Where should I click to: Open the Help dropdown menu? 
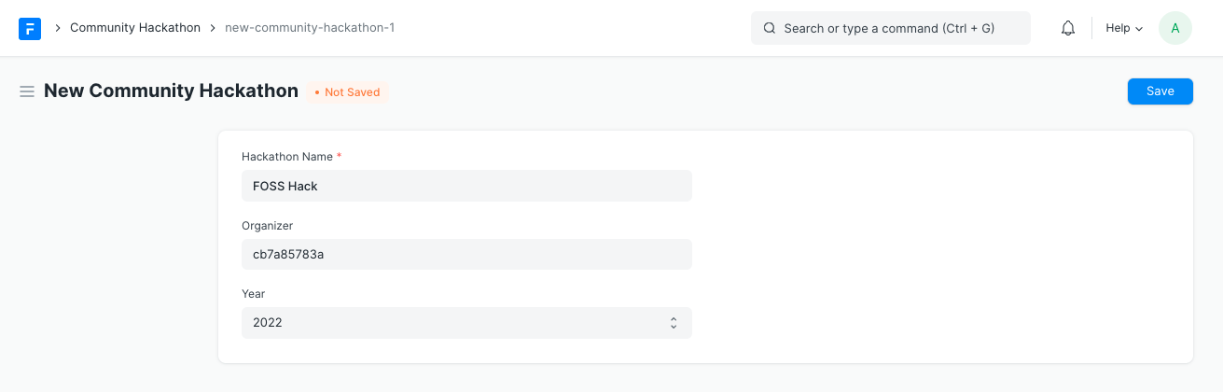[1123, 28]
